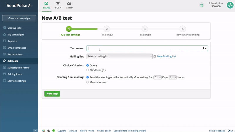Click the Subscription 500 000 counter

coord(216,5)
